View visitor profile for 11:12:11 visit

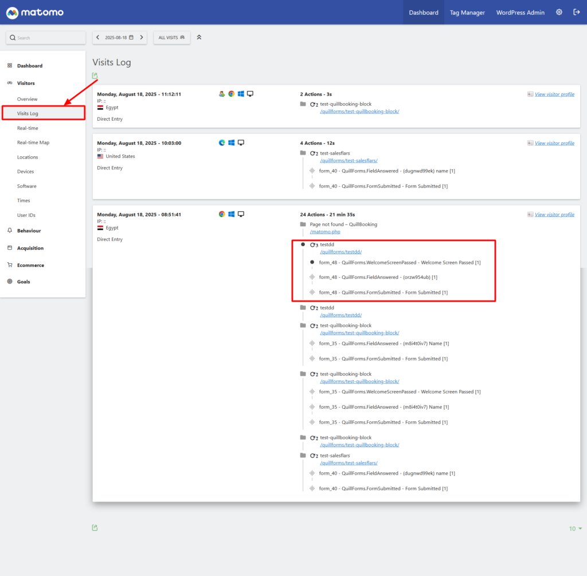coord(554,94)
